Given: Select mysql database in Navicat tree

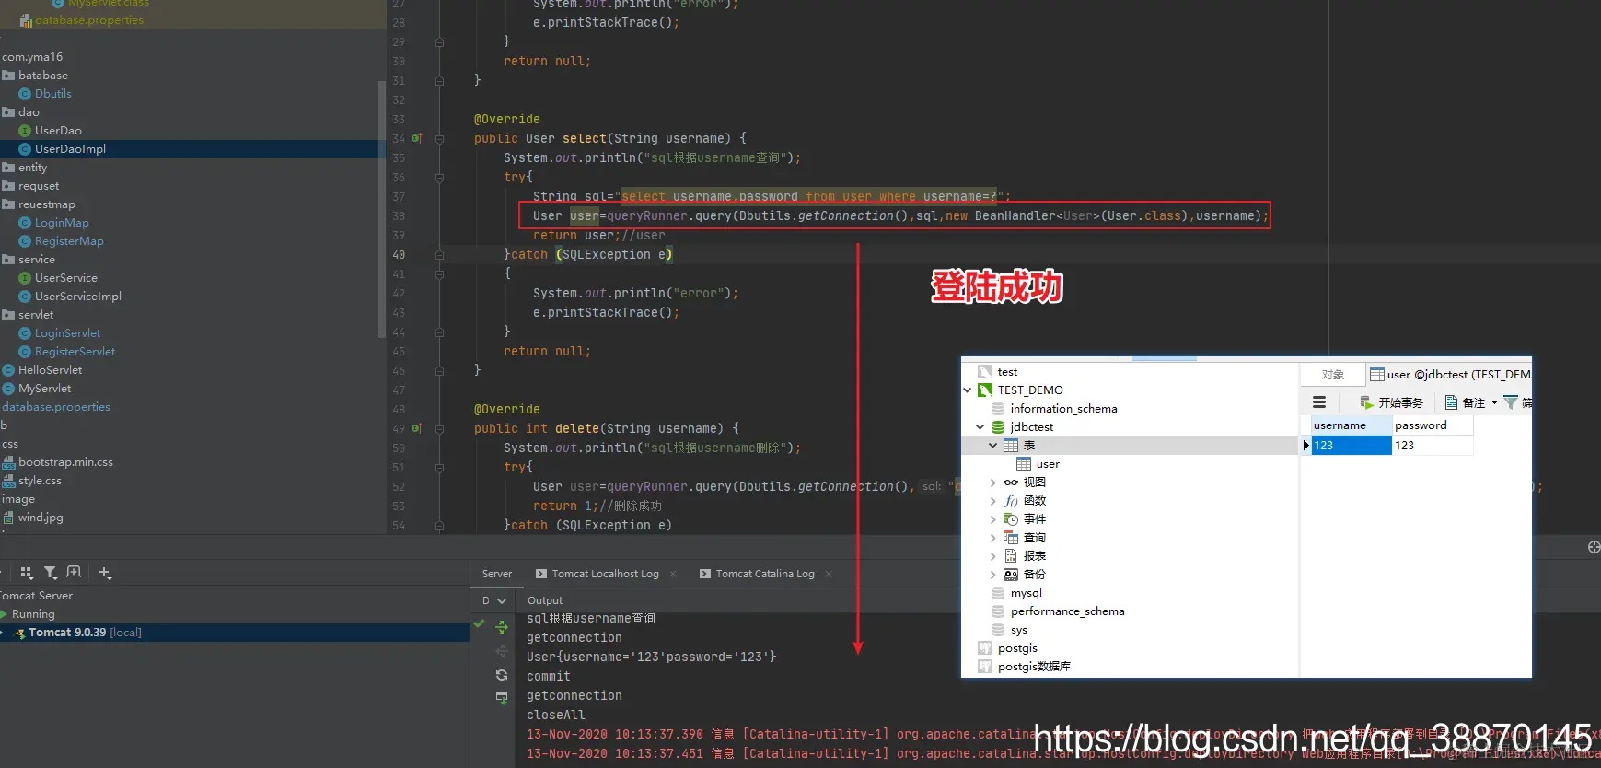Looking at the screenshot, I should [x=1026, y=593].
